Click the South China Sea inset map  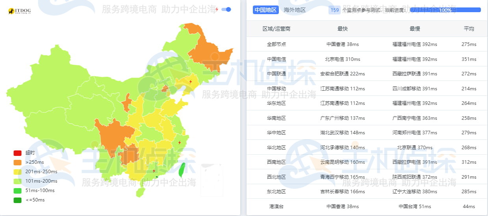[x=212, y=180]
